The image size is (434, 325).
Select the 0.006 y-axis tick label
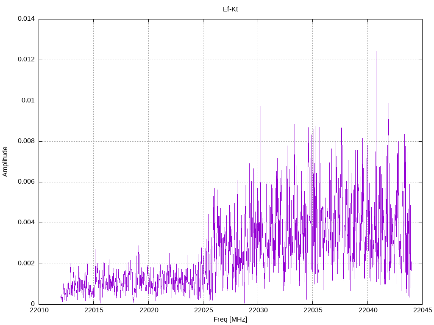(x=26, y=182)
